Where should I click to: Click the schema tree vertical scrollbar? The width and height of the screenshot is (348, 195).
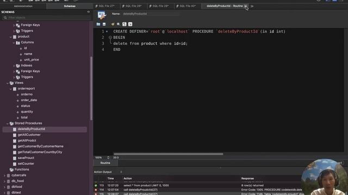[91, 88]
